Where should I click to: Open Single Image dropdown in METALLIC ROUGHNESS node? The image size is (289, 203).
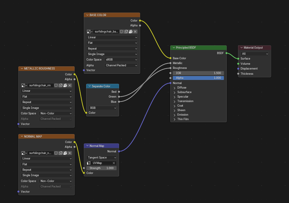(x=46, y=108)
